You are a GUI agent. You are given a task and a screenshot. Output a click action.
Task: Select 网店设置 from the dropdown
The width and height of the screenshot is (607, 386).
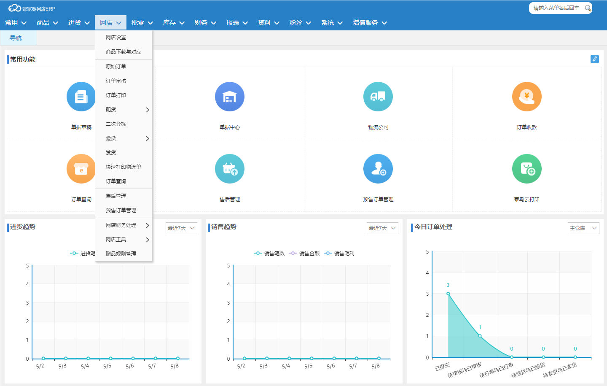[124, 38]
